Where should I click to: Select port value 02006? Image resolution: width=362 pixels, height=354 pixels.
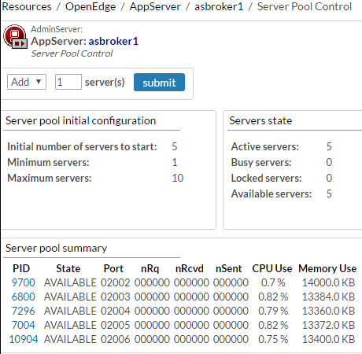(116, 339)
